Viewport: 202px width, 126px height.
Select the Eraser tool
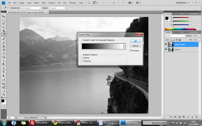[3, 53]
